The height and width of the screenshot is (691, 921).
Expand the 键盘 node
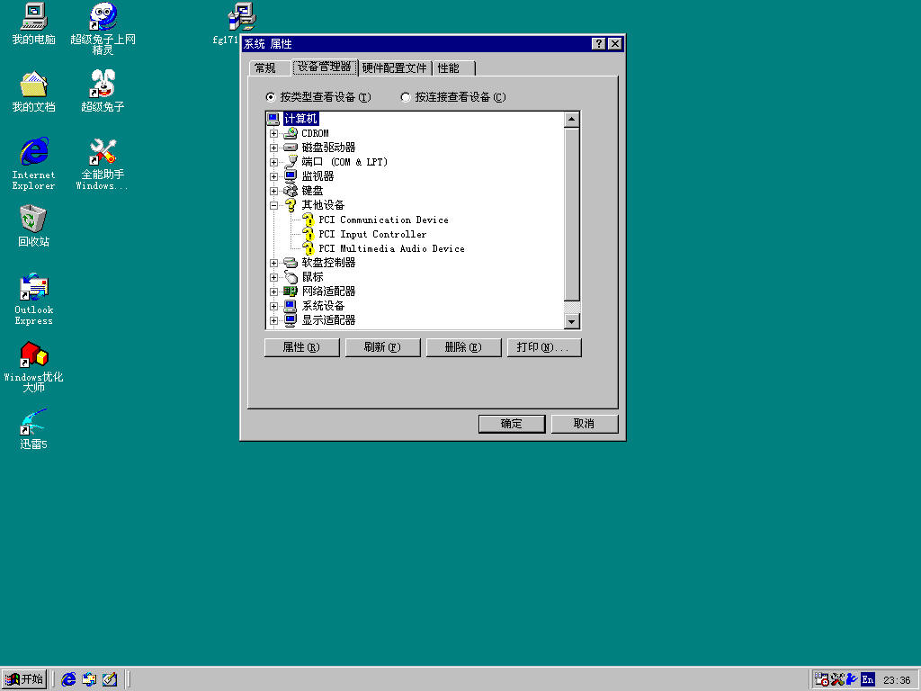(273, 191)
